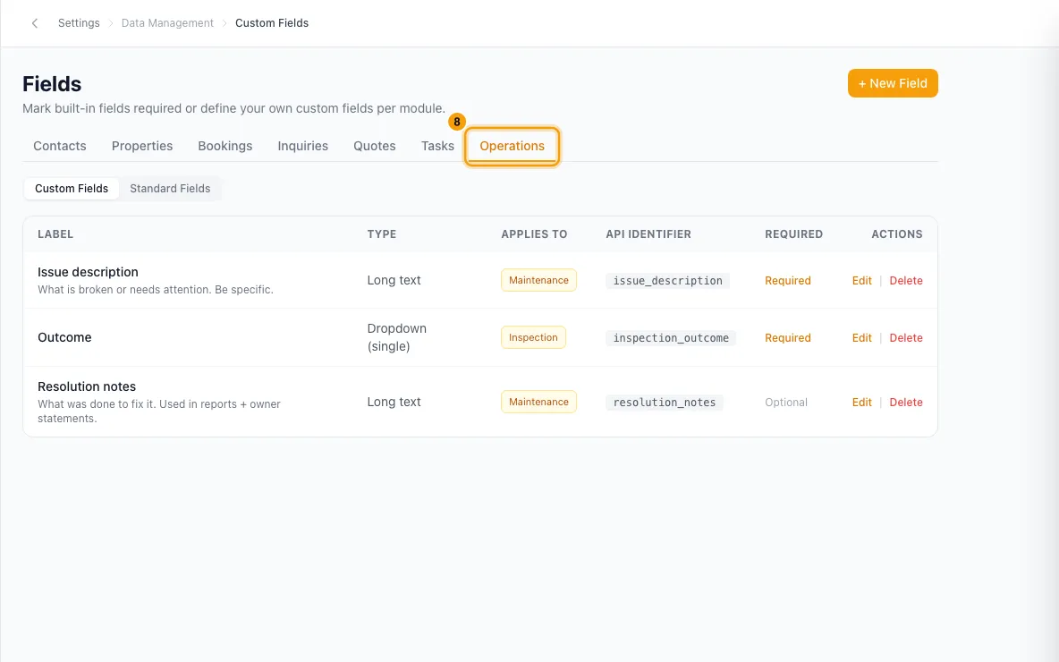Delete the Resolution notes field

point(906,402)
